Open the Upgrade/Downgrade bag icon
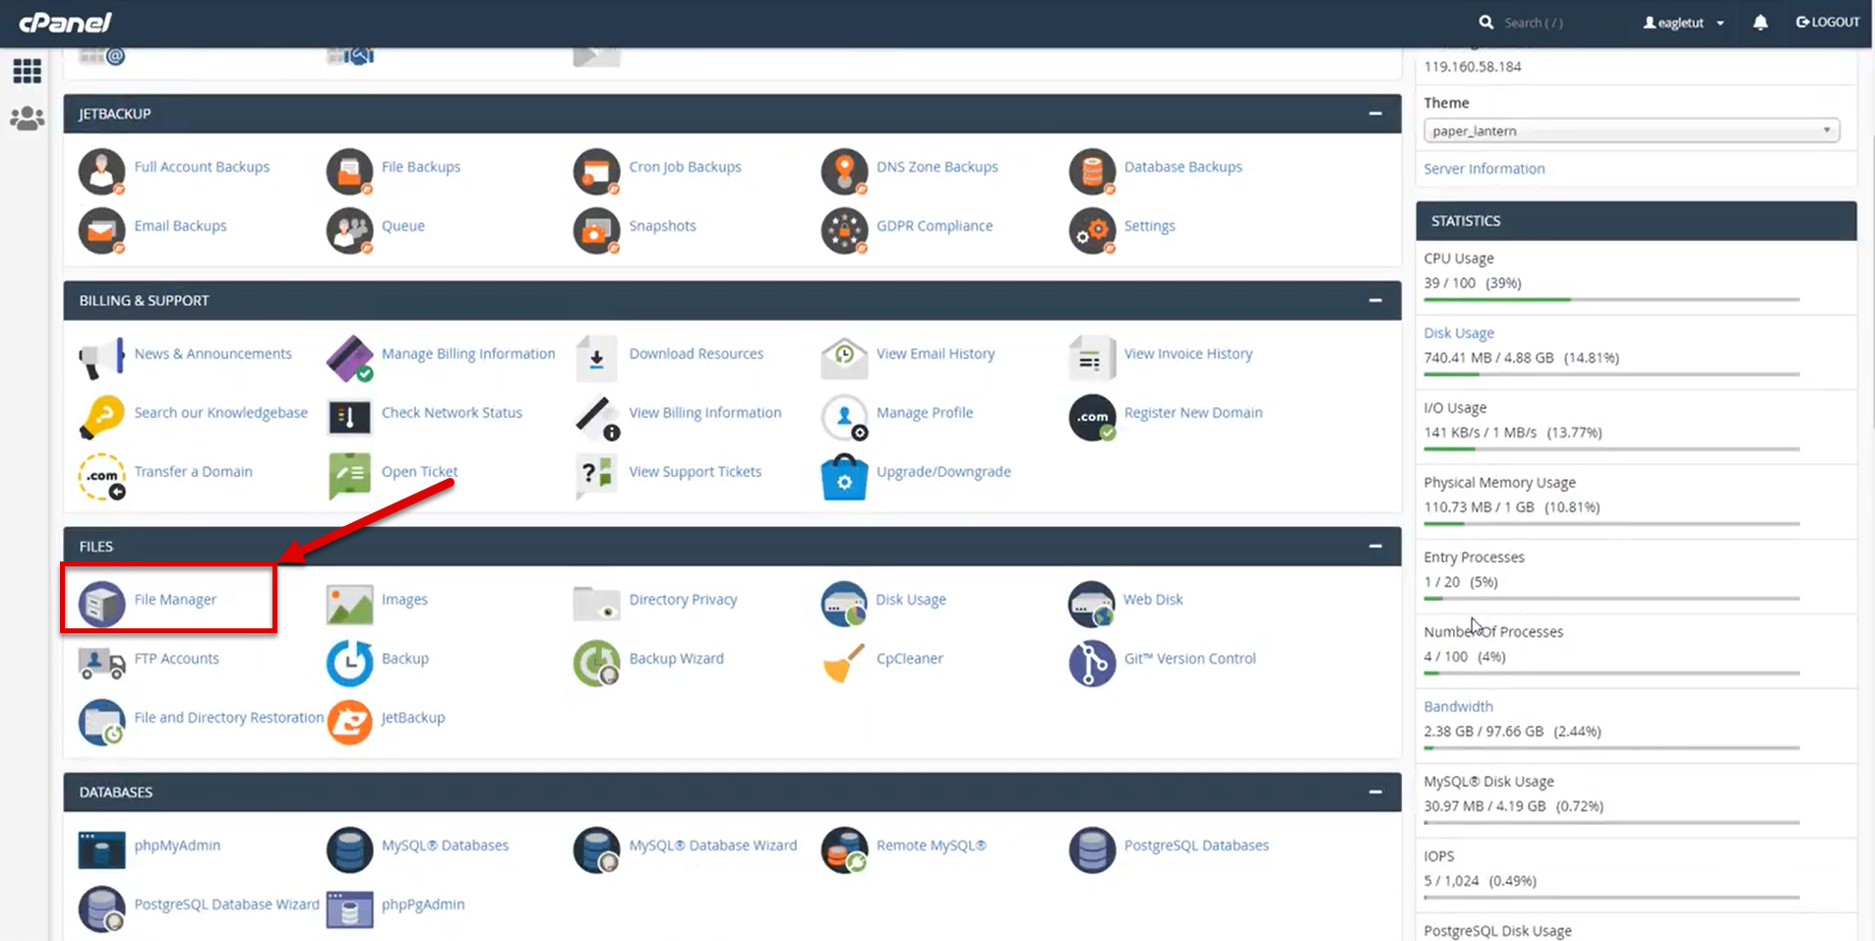Screen dimensions: 1875x941 [844, 476]
